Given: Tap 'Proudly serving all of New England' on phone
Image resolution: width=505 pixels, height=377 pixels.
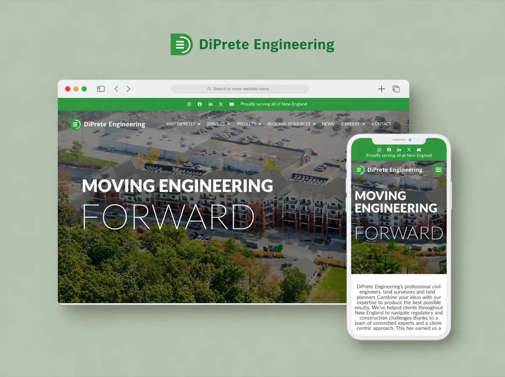Looking at the screenshot, I should point(399,155).
